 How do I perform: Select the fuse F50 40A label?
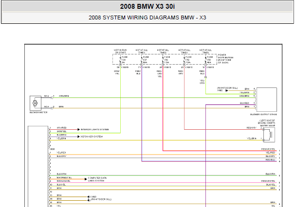pyautogui.click(x=209, y=60)
